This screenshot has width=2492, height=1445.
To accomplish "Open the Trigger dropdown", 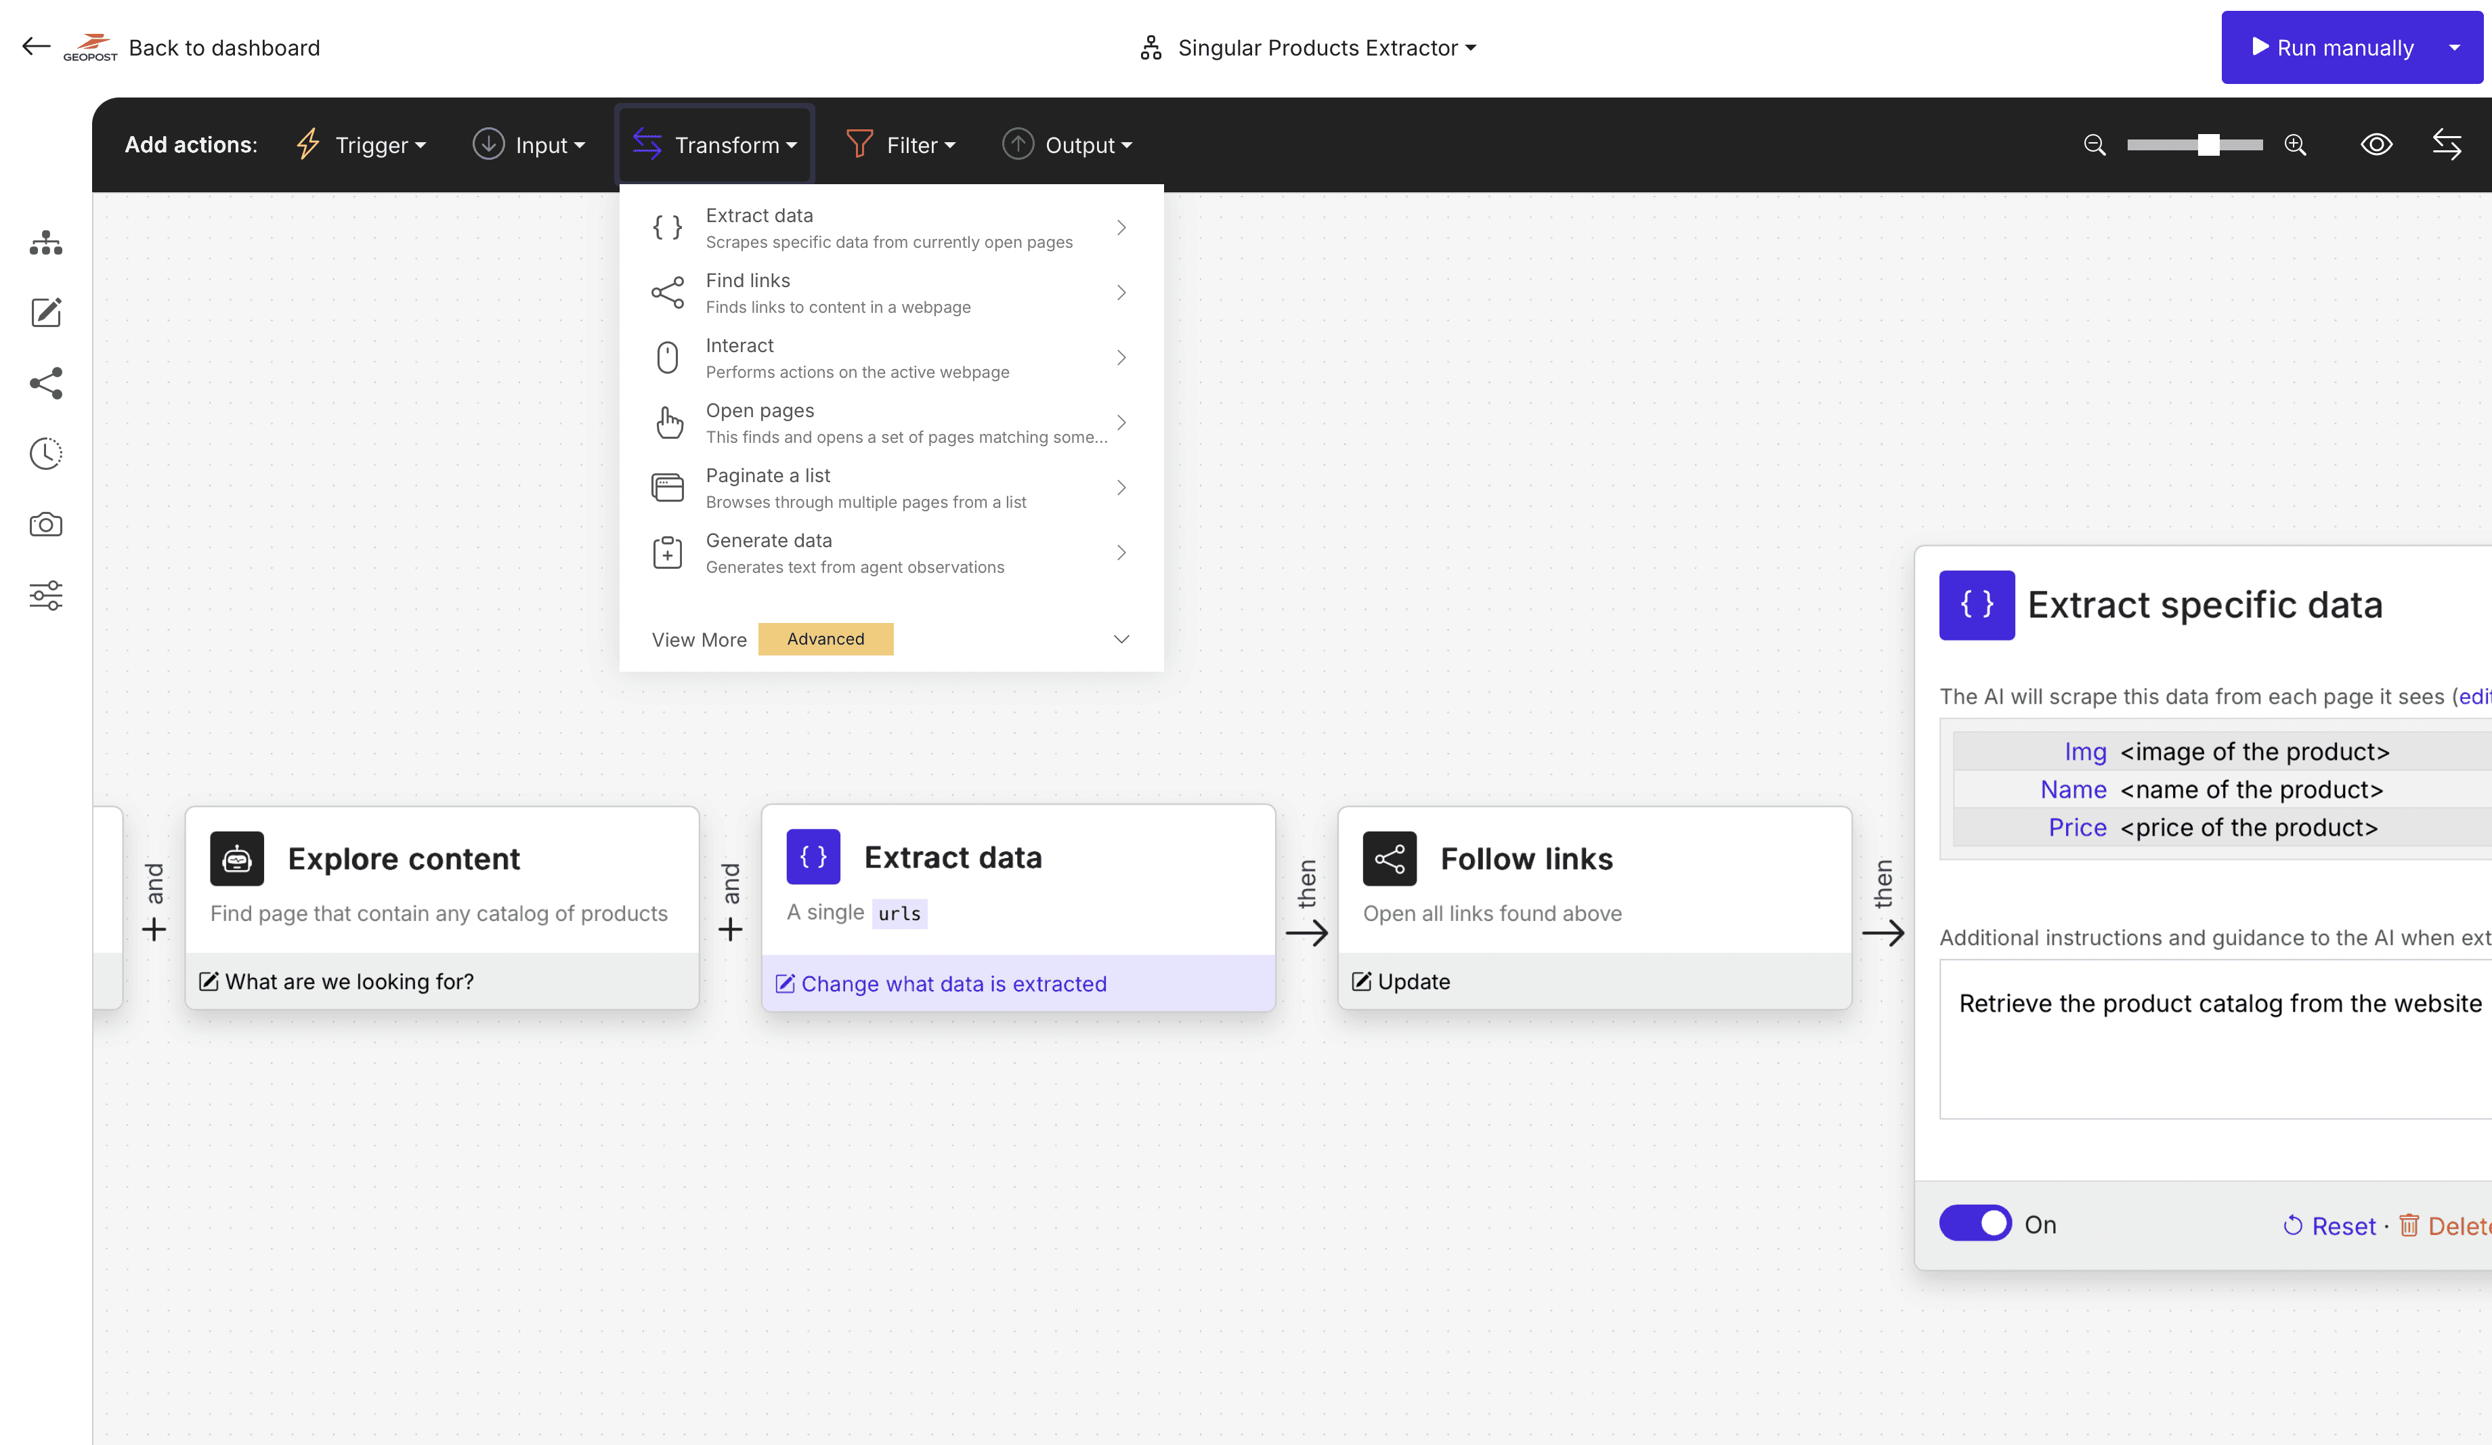I will point(362,146).
